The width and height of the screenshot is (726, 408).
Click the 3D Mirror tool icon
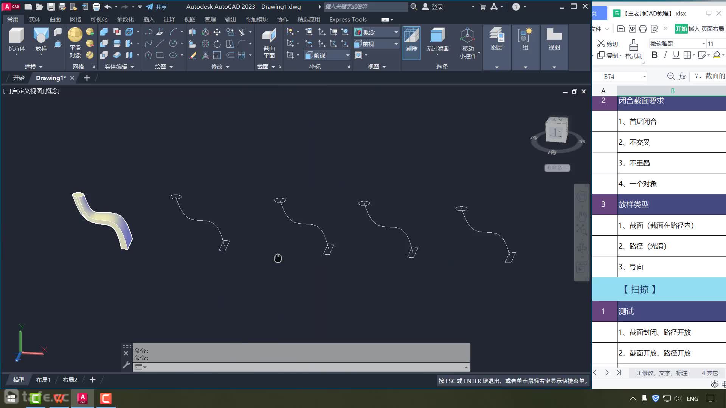(192, 32)
